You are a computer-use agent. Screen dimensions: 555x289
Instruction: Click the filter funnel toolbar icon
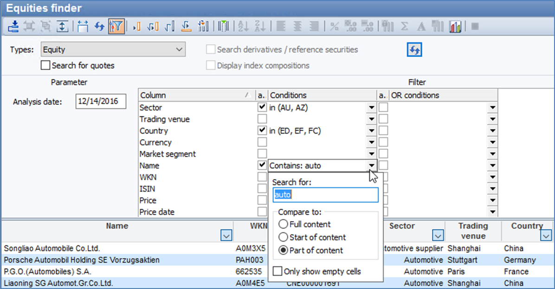tap(116, 27)
